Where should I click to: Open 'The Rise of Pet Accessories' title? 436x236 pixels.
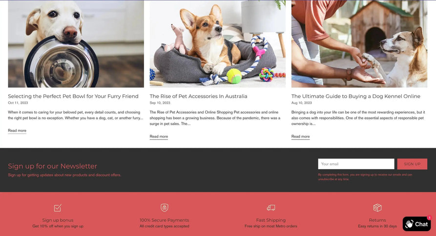(x=198, y=97)
